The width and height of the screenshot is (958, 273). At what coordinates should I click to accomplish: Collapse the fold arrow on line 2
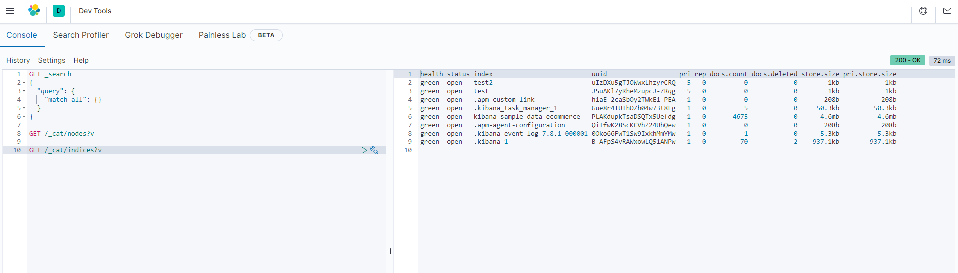click(x=24, y=83)
